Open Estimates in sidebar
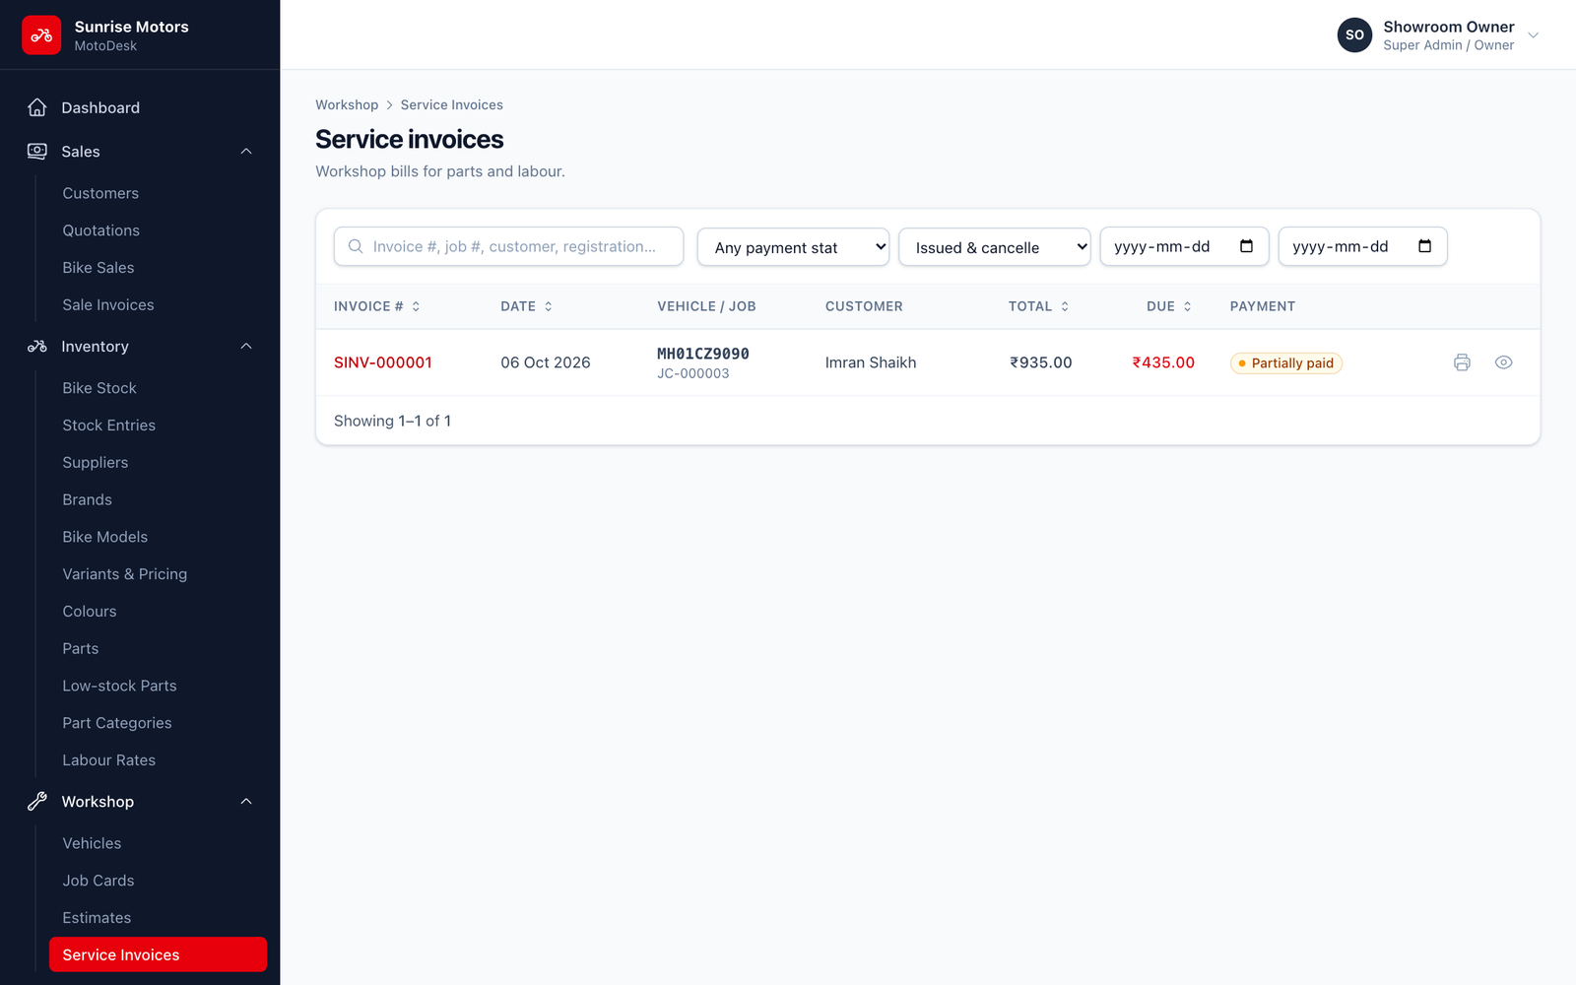This screenshot has width=1576, height=985. [x=97, y=918]
